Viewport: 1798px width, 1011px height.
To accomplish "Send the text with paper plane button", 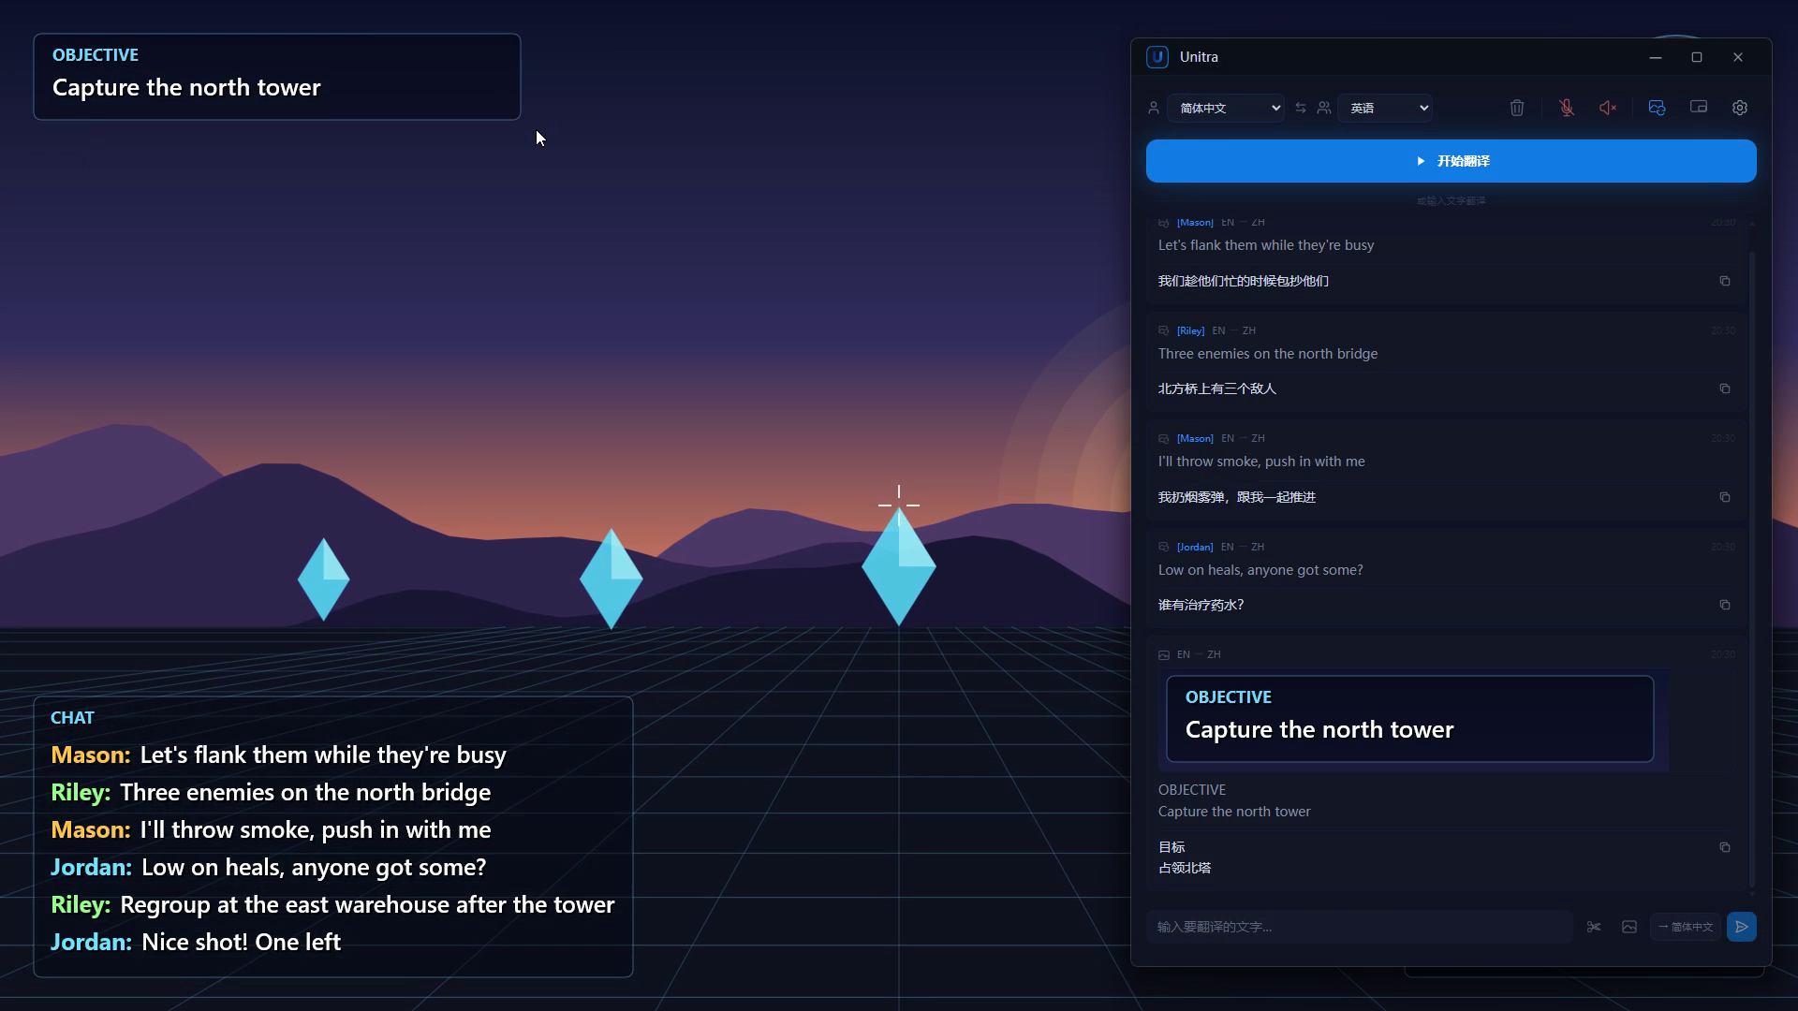I will click(x=1742, y=927).
